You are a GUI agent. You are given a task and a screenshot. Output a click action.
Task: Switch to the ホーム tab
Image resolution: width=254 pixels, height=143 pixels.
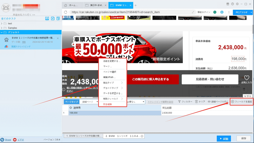tap(72, 5)
